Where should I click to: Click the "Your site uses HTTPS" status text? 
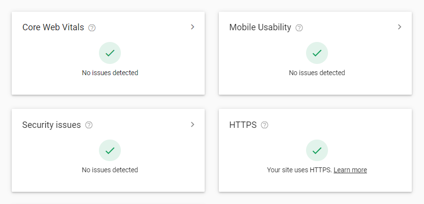299,170
